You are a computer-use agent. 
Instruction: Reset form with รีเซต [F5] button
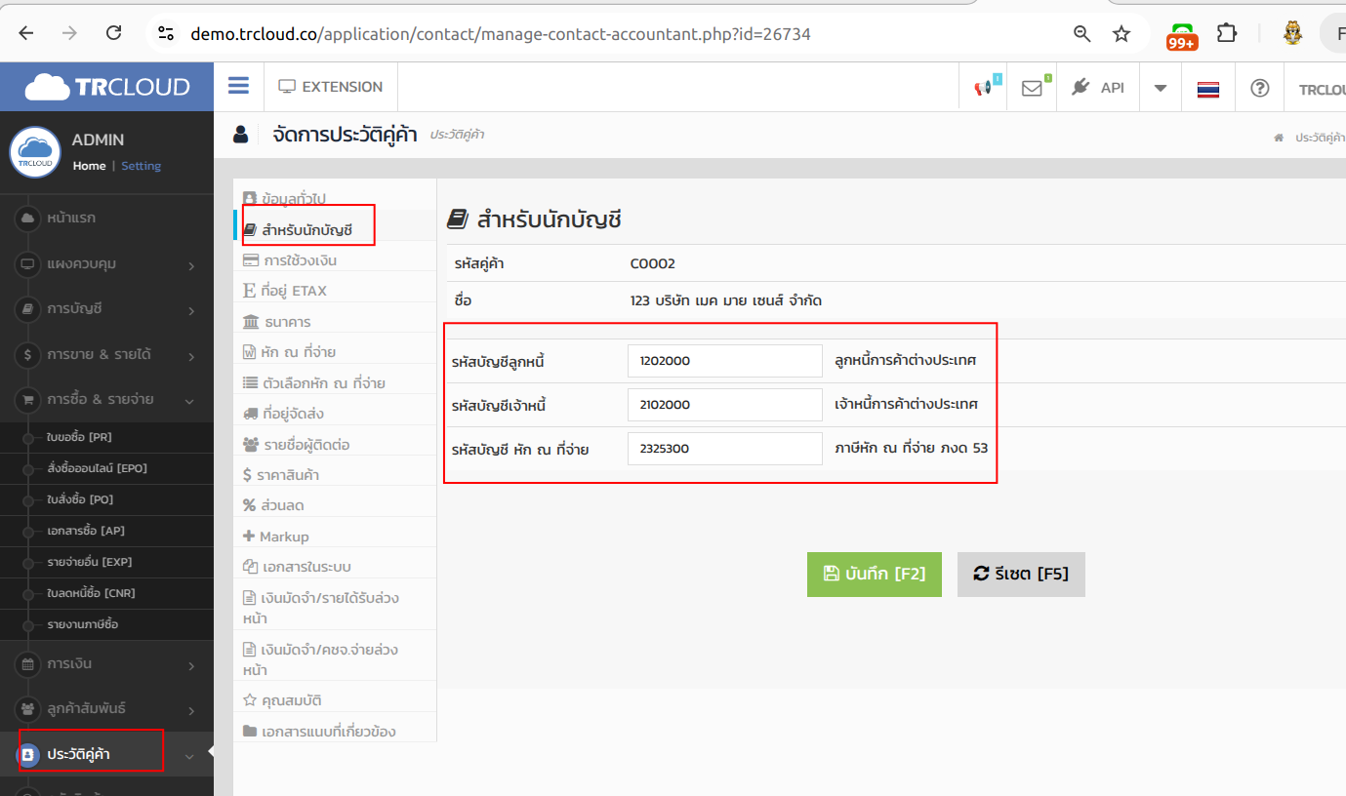1021,575
